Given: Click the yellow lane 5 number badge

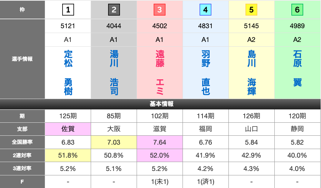Looking at the screenshot, I should tap(251, 10).
